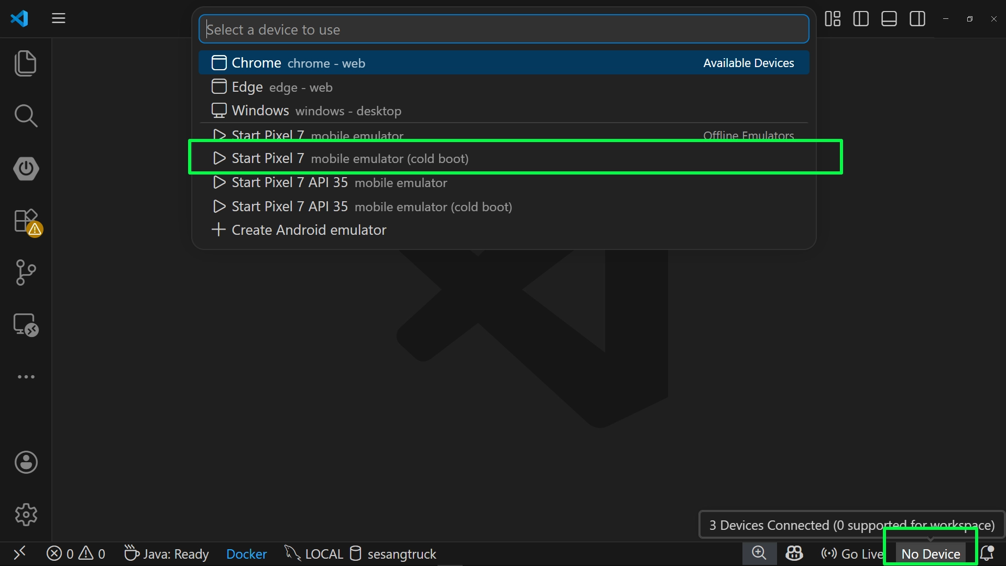Viewport: 1006px width, 566px height.
Task: Open Remote Explorer icon
Action: (x=26, y=325)
